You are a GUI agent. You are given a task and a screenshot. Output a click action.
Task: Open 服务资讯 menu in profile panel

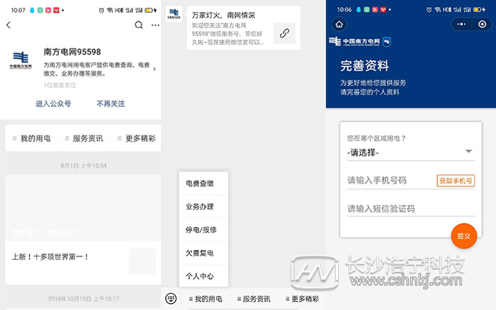tap(84, 139)
